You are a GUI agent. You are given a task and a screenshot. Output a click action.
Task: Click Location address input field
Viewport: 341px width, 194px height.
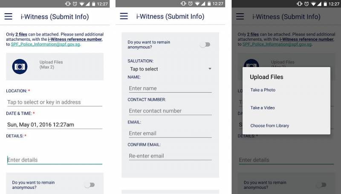54,102
